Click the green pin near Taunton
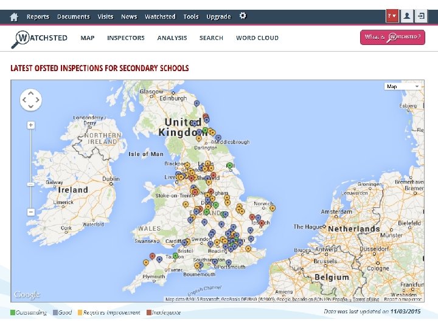 pyautogui.click(x=175, y=256)
